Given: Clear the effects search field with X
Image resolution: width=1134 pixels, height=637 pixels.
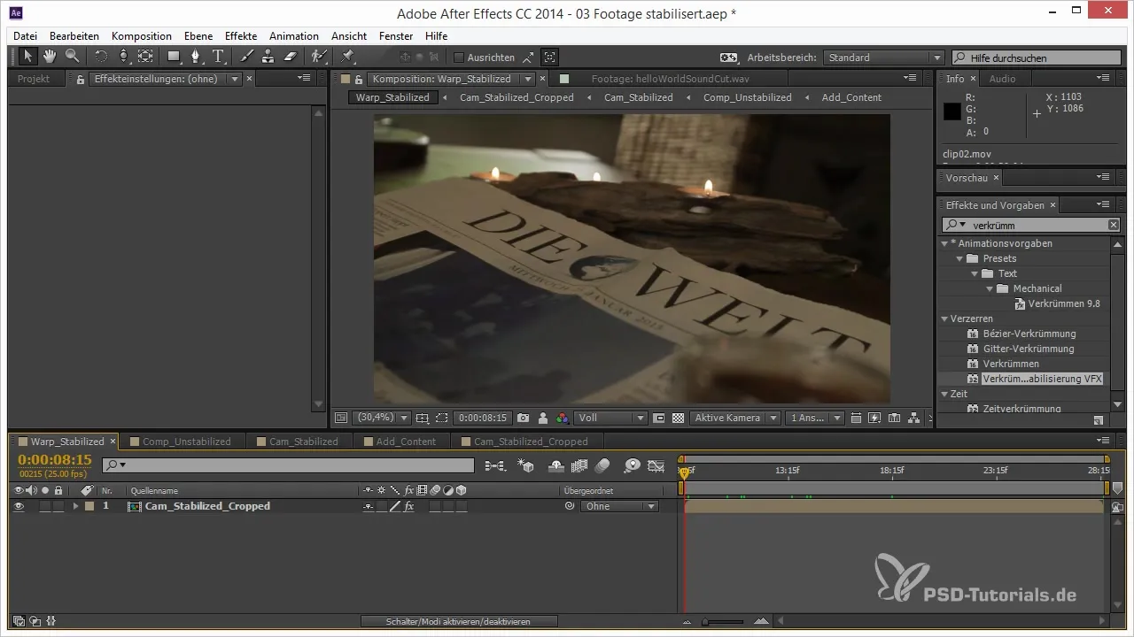Looking at the screenshot, I should click(1114, 226).
